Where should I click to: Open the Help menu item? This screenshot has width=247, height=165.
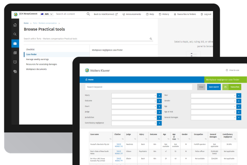tap(150, 14)
